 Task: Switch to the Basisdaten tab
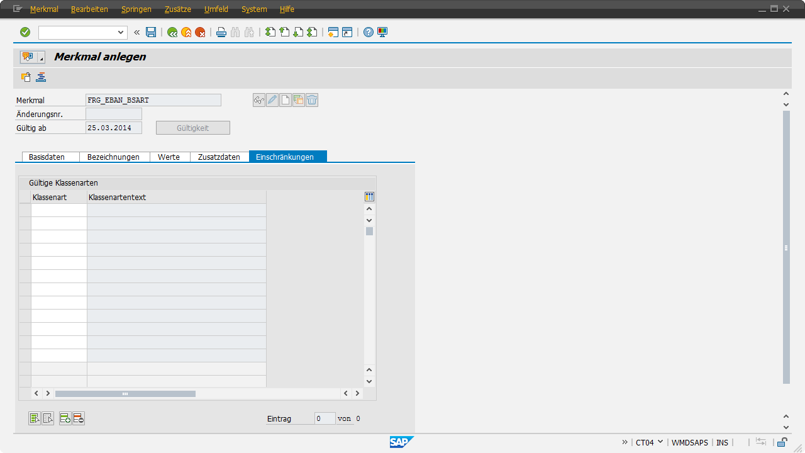[x=47, y=157]
